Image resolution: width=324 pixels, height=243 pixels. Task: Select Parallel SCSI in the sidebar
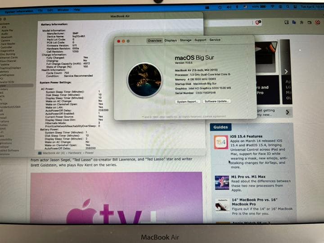pyautogui.click(x=7, y=82)
